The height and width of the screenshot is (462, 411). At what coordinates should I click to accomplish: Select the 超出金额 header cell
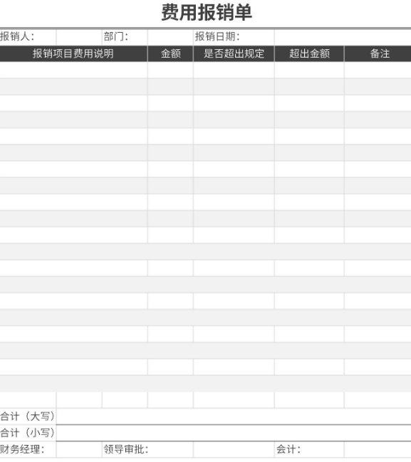click(309, 53)
